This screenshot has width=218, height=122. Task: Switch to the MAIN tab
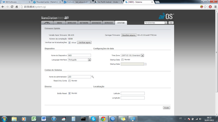click(59, 23)
